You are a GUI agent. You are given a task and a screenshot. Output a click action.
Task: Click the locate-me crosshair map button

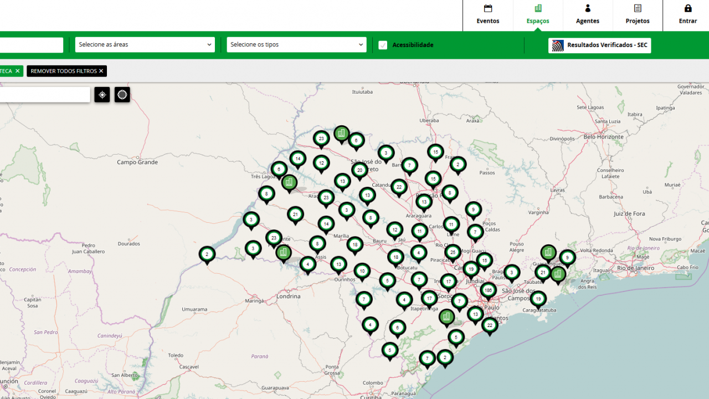click(x=102, y=95)
